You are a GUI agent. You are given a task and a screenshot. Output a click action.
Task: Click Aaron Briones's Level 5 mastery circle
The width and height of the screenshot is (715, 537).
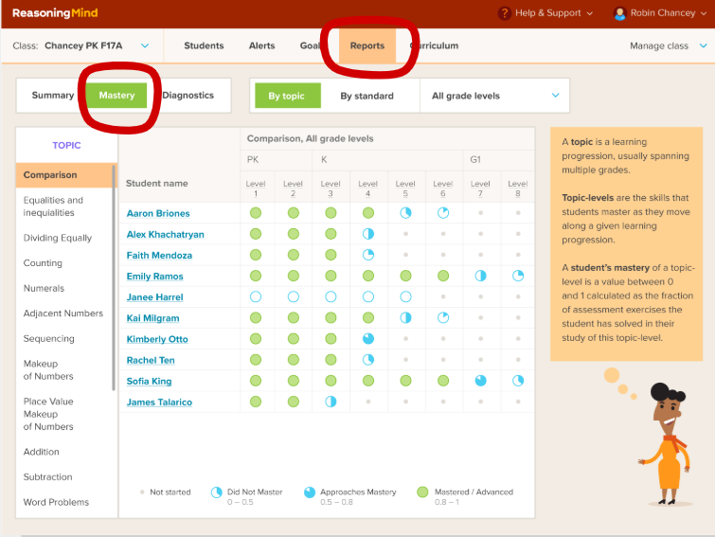[405, 213]
